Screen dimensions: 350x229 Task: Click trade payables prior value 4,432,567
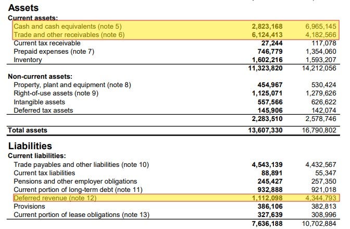(321, 165)
